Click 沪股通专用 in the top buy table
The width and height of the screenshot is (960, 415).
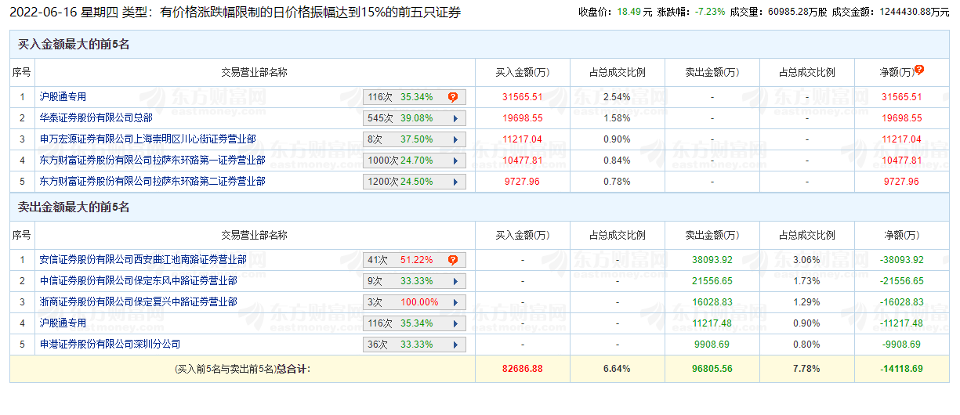click(63, 97)
